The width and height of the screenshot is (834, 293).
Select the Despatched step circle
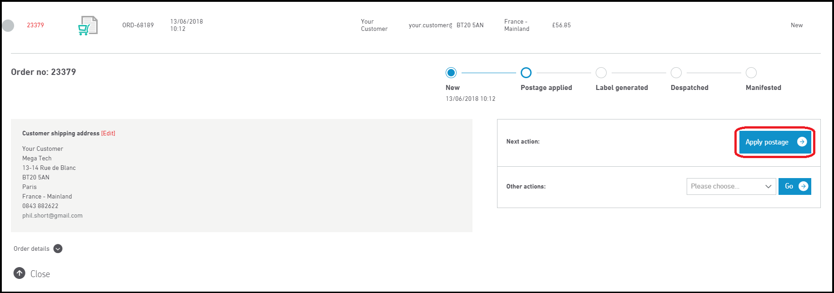coord(676,73)
